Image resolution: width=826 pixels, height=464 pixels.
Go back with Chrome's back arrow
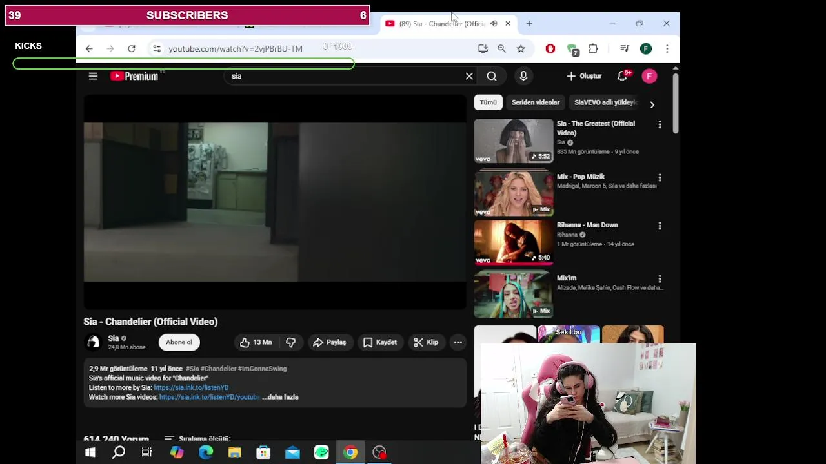coord(89,48)
